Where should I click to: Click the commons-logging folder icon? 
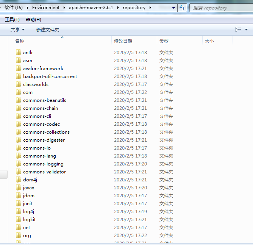tap(18, 164)
